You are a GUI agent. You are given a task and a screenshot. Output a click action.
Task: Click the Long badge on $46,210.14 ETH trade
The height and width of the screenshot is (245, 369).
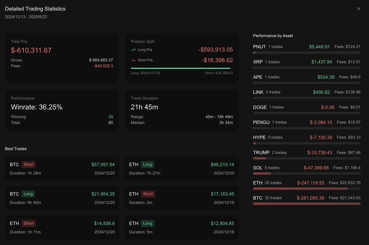pos(148,164)
